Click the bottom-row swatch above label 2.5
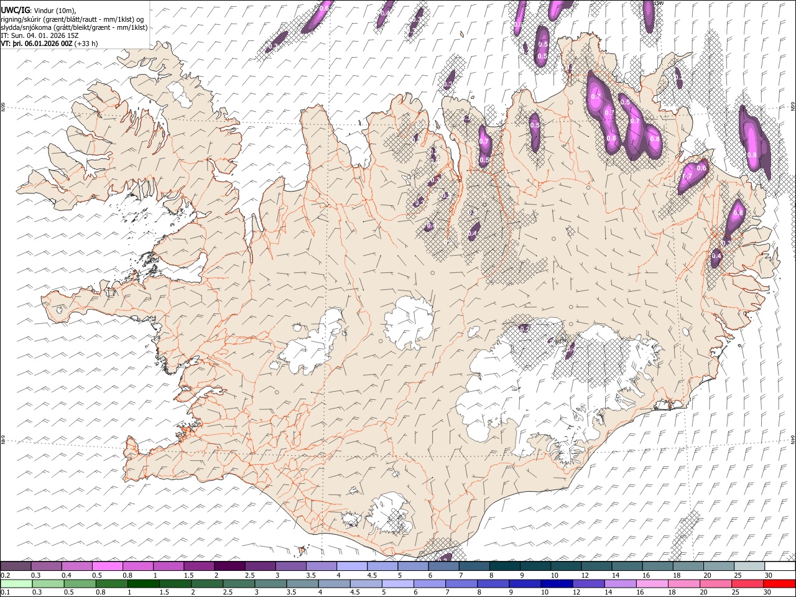Screen dimensions: 796x597 click(x=239, y=583)
